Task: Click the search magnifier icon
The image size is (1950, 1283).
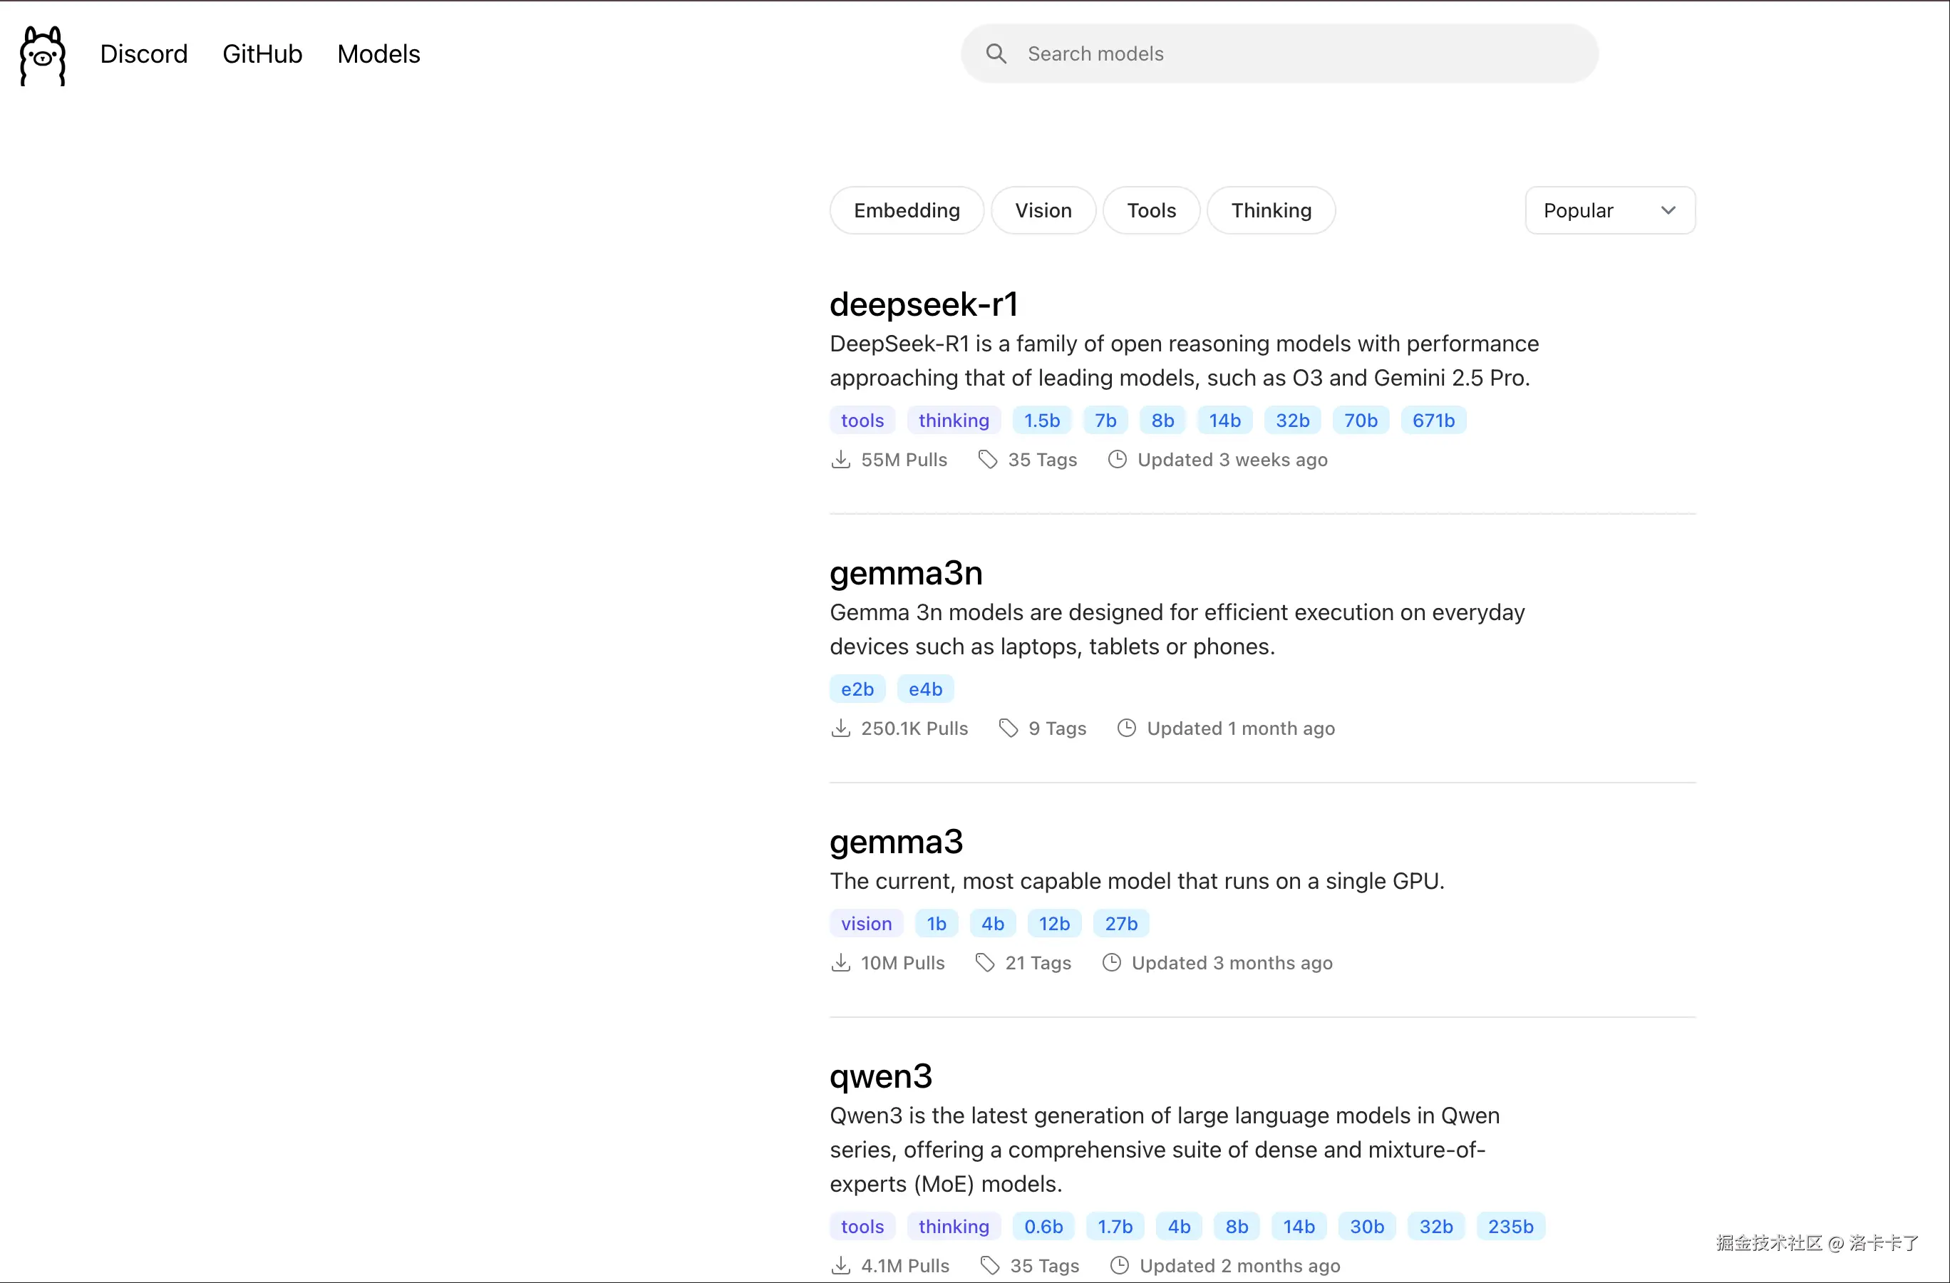Action: (996, 53)
